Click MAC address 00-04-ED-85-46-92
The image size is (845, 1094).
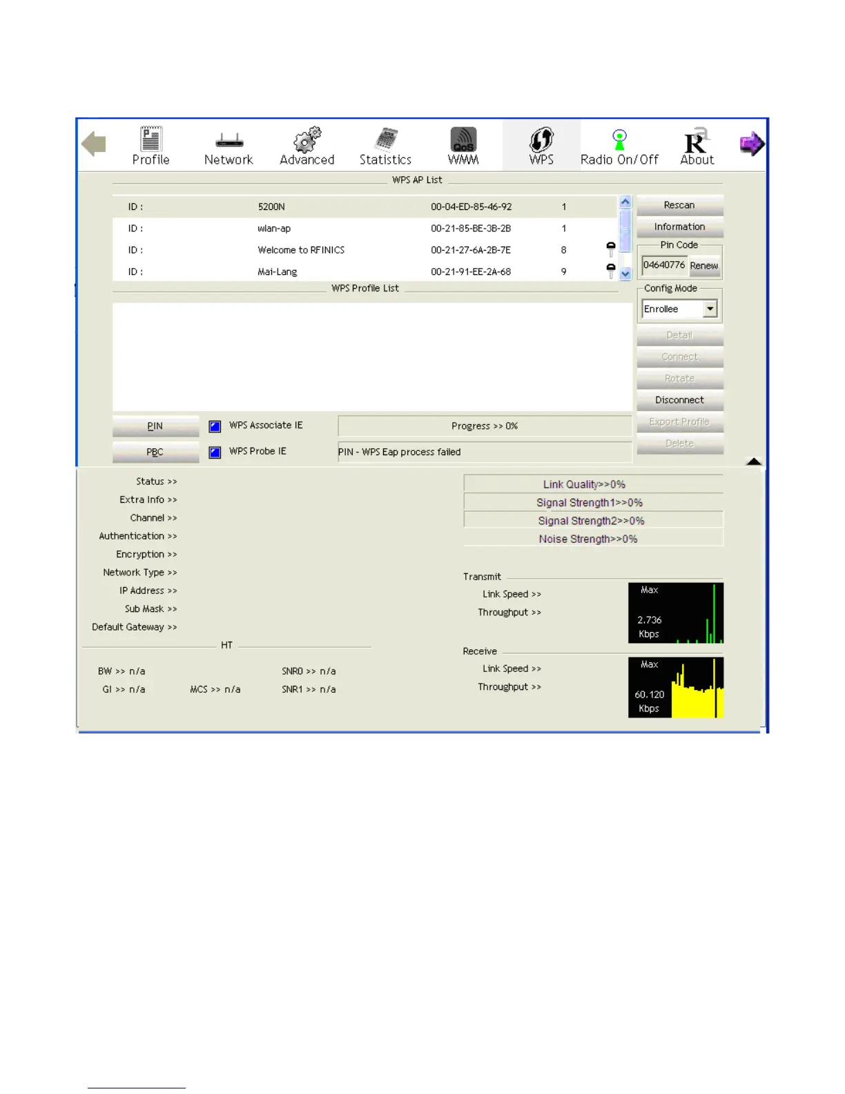click(x=472, y=207)
